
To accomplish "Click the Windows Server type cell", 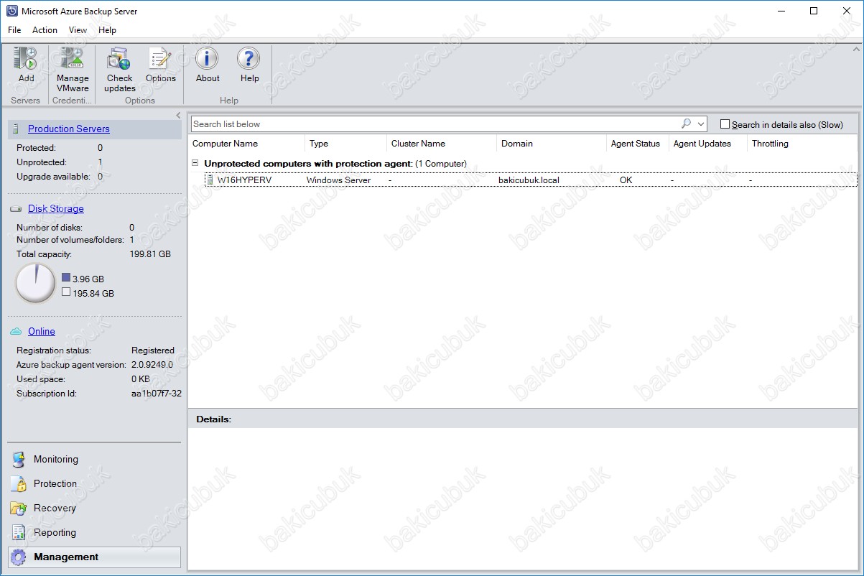I will pyautogui.click(x=338, y=180).
